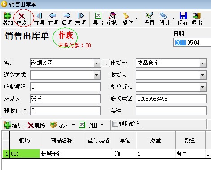Expand the 设计 dropdown arrow
Screen dimensions: 211x170
[173, 18]
